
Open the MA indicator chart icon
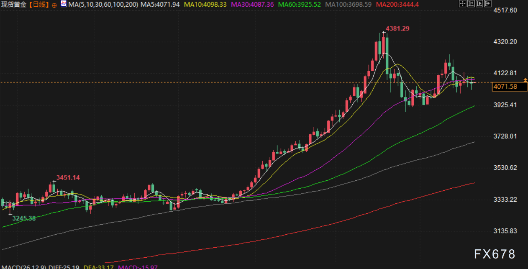click(63, 5)
